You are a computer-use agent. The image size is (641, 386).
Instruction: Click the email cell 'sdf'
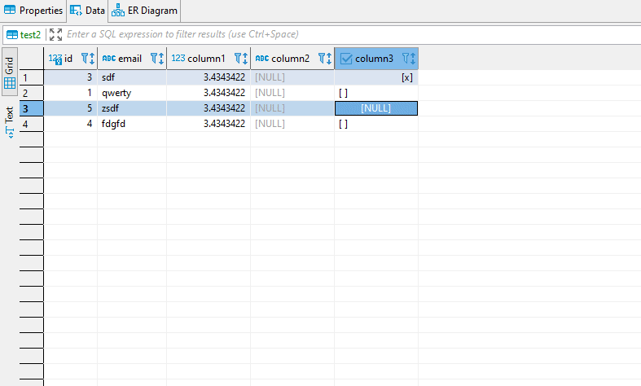point(132,77)
